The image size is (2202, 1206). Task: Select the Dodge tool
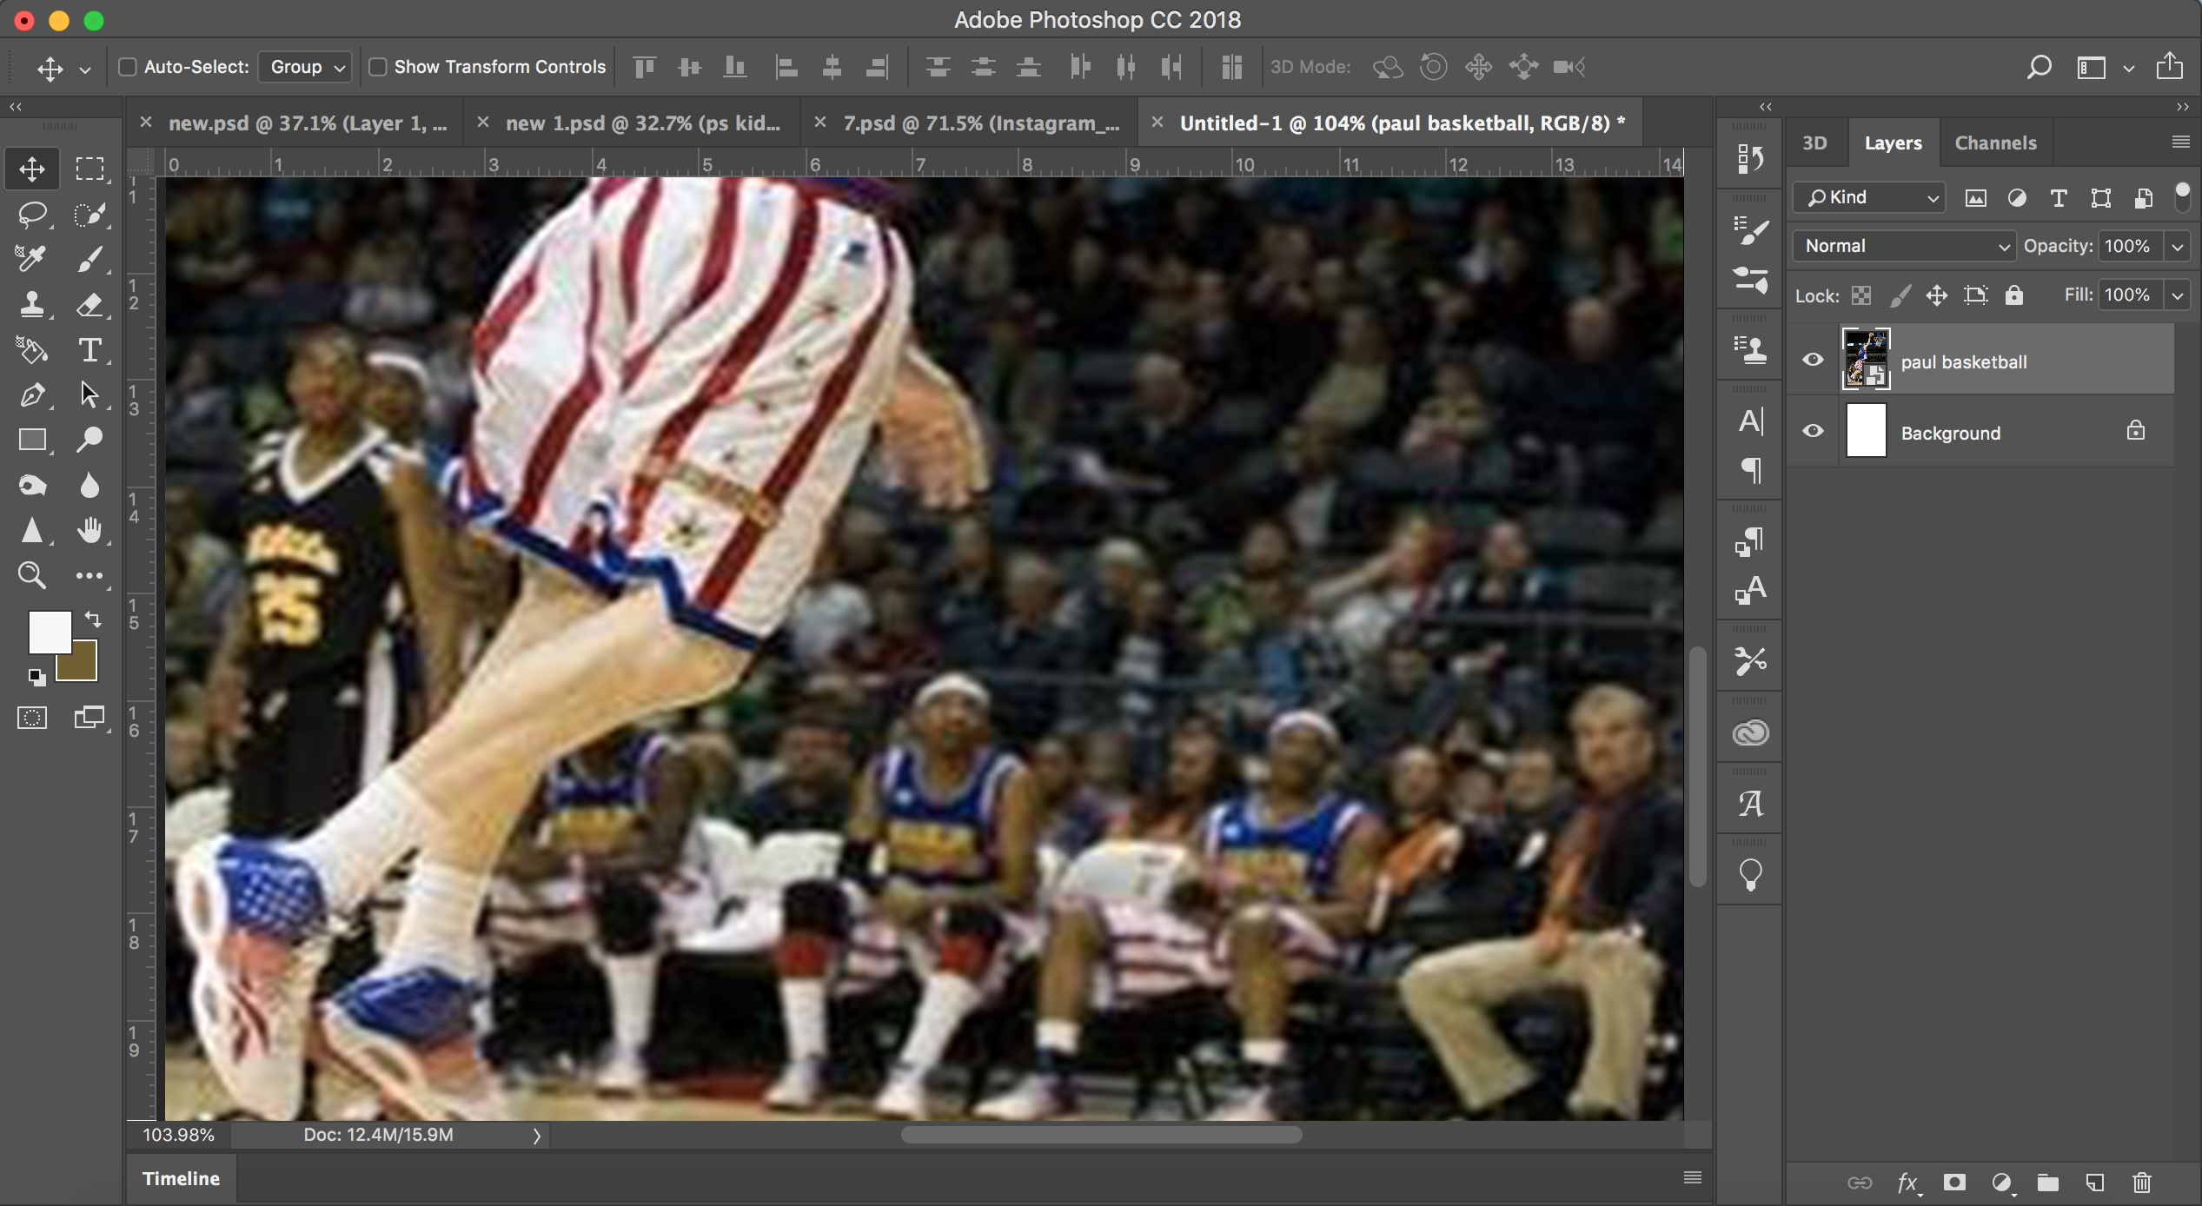pyautogui.click(x=90, y=440)
